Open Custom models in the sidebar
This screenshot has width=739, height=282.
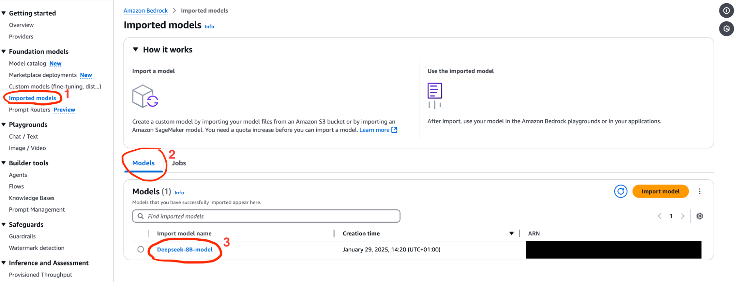pyautogui.click(x=55, y=86)
